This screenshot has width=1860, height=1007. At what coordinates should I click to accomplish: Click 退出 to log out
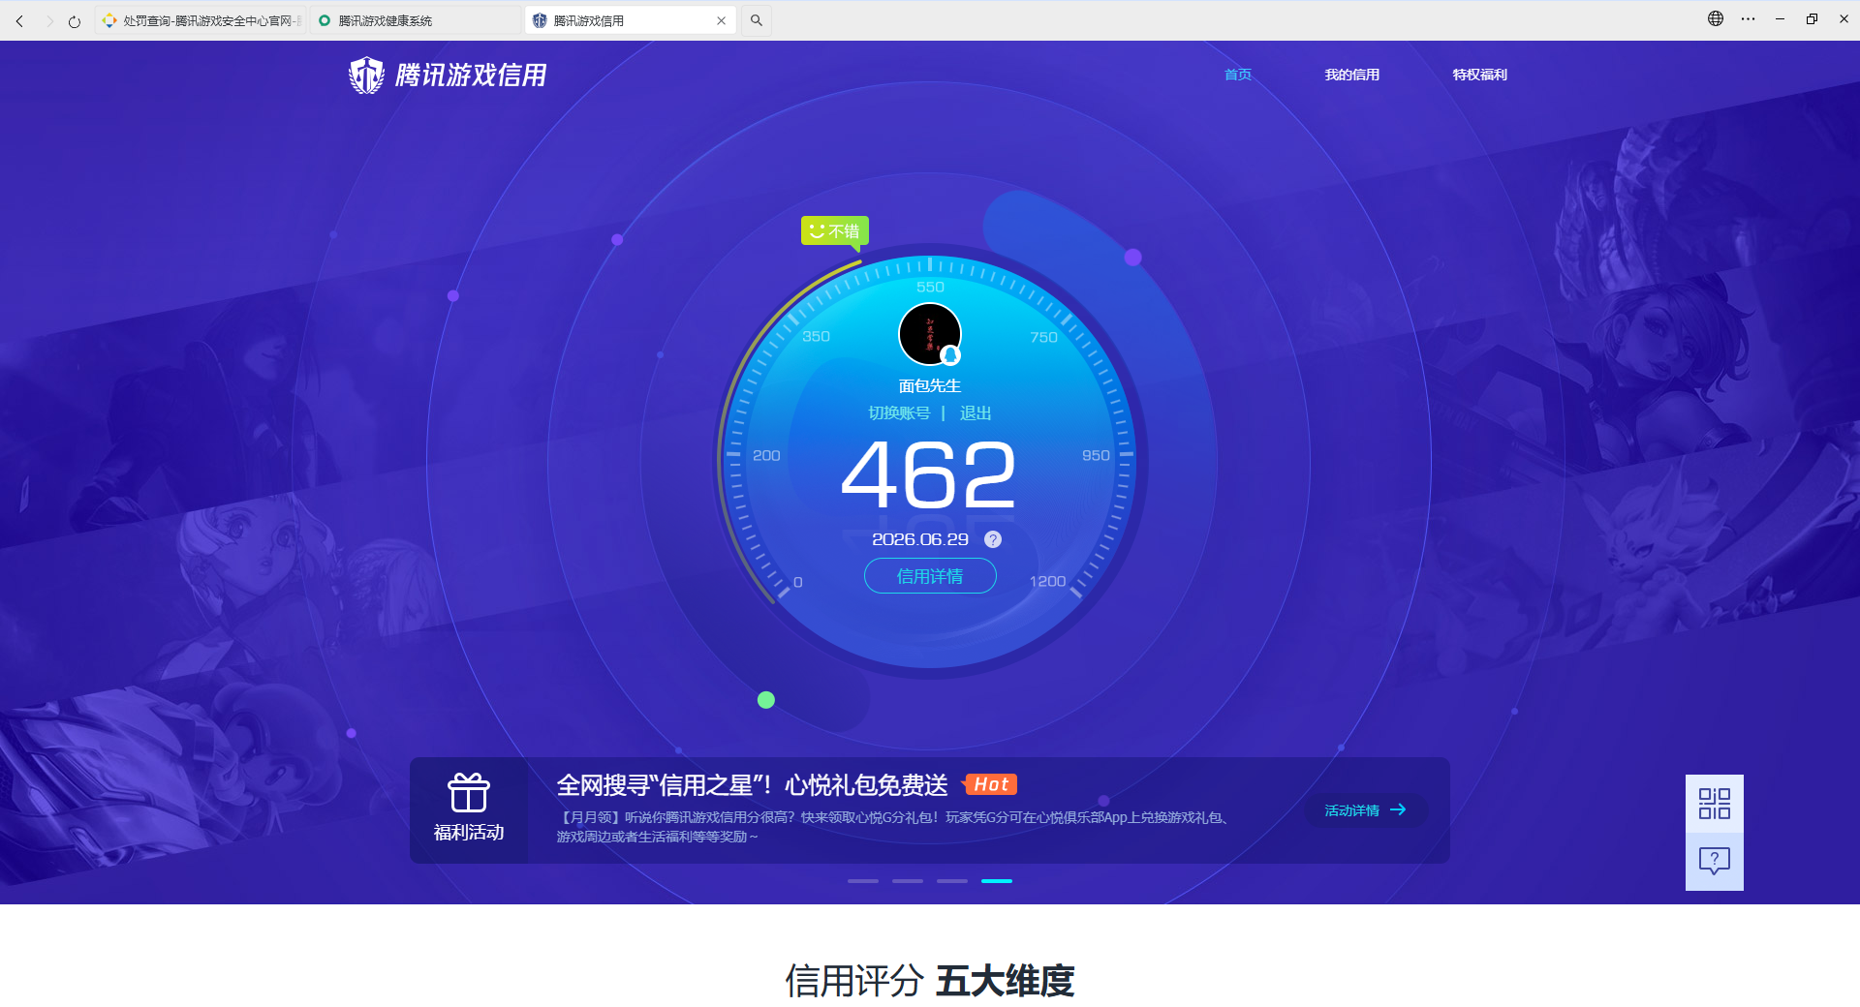pyautogui.click(x=976, y=413)
